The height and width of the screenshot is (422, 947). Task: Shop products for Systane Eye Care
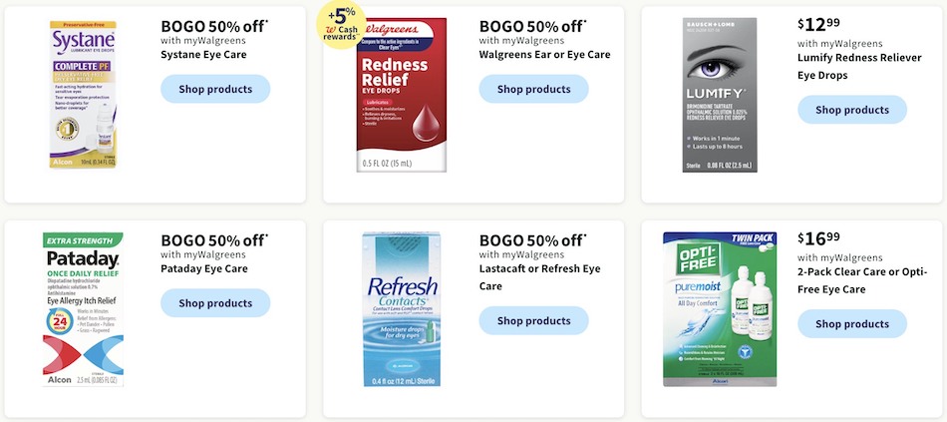click(215, 89)
